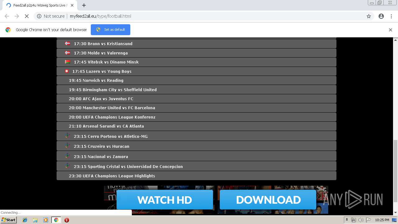Click the browser back arrow
Image resolution: width=398 pixels, height=224 pixels.
pyautogui.click(x=7, y=16)
